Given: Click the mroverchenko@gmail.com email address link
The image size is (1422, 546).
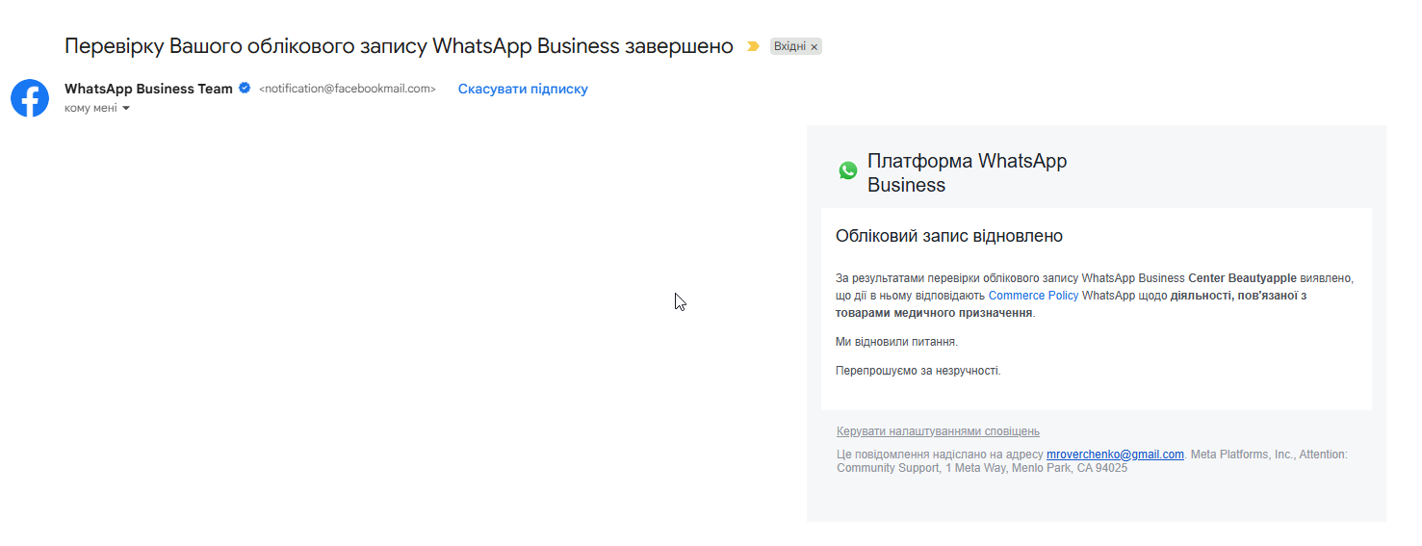Looking at the screenshot, I should (1115, 455).
